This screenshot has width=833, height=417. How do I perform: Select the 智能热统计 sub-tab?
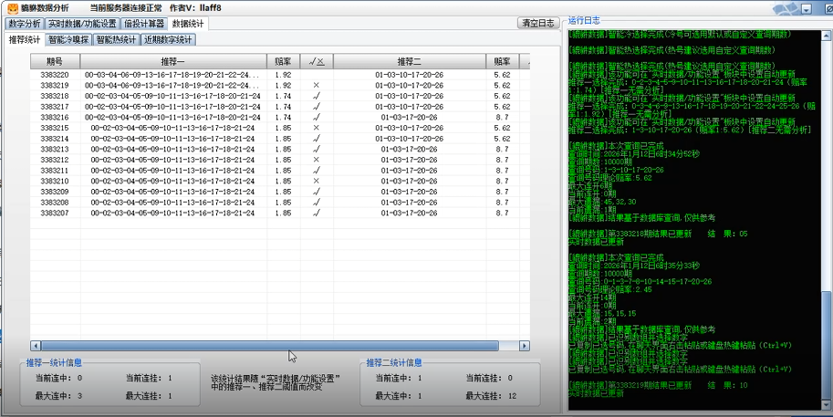click(x=116, y=40)
